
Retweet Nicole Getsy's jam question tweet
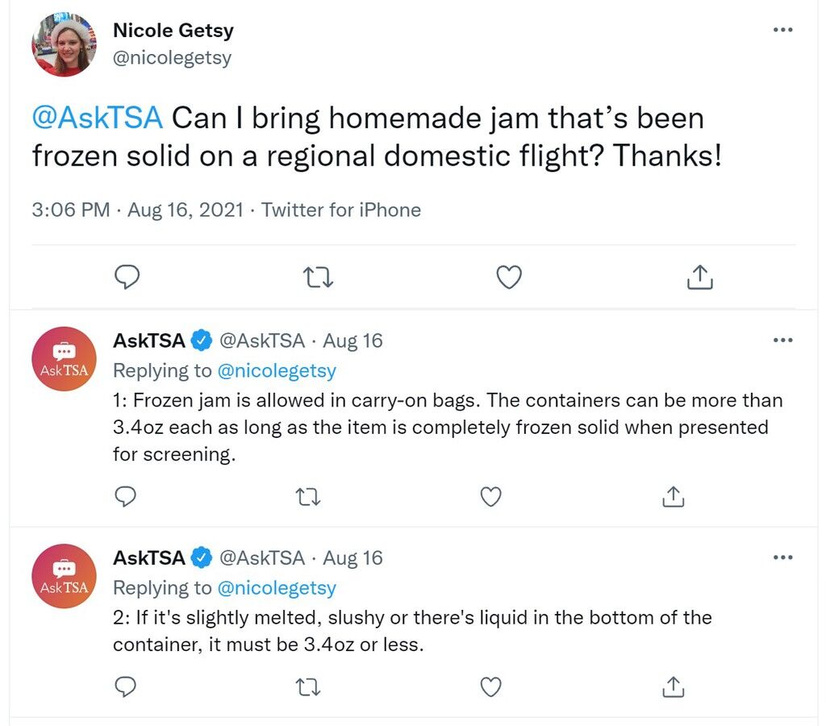pyautogui.click(x=319, y=277)
